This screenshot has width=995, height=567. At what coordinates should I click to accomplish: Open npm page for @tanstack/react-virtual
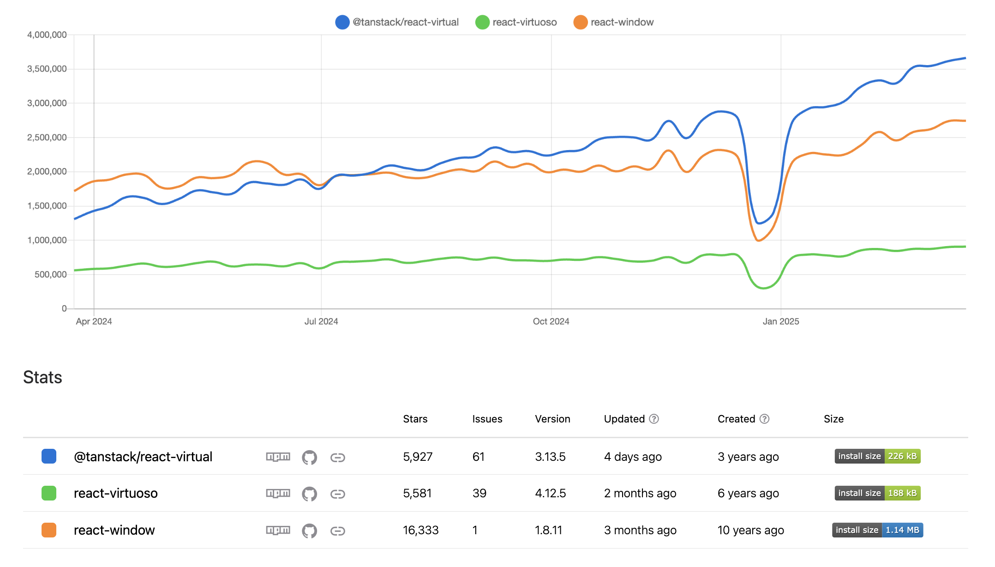(278, 457)
